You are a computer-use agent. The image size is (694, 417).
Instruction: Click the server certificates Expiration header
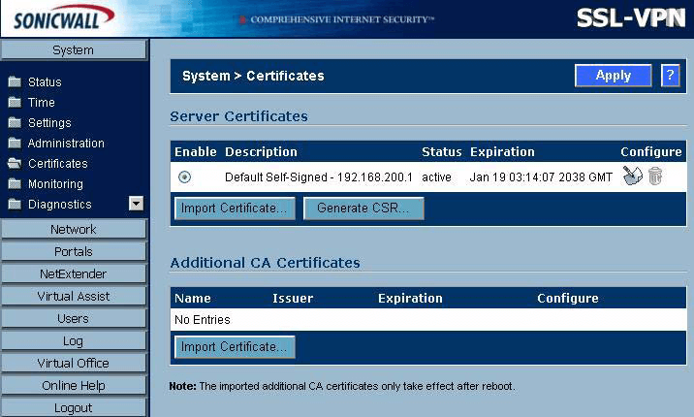pyautogui.click(x=502, y=152)
